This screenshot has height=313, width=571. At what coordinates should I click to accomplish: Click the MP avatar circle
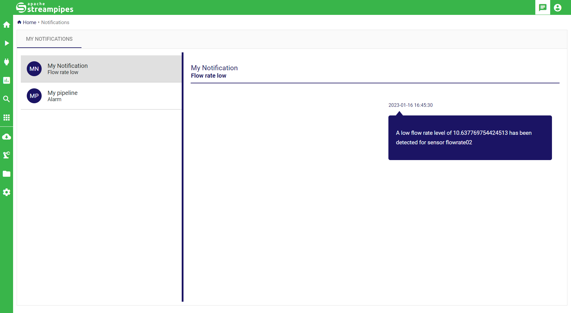pos(34,96)
